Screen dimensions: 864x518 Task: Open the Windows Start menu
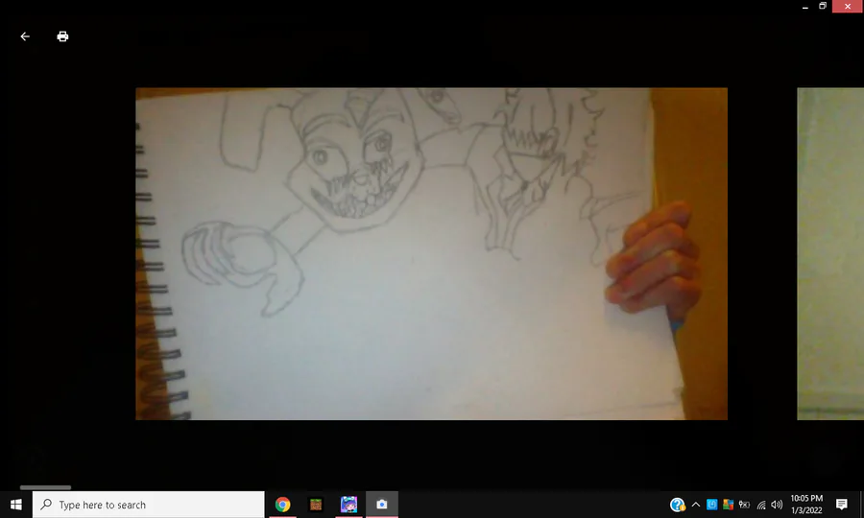16,505
